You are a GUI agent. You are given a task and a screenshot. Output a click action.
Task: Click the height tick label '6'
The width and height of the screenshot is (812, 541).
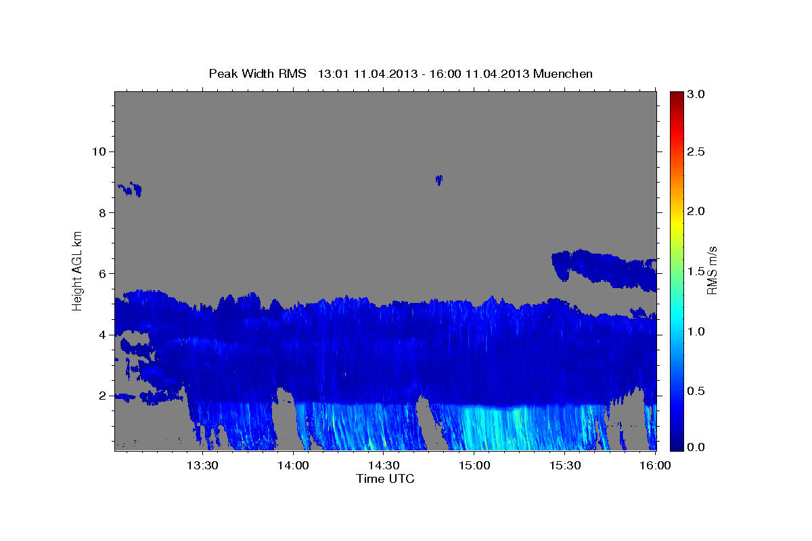[x=103, y=273]
